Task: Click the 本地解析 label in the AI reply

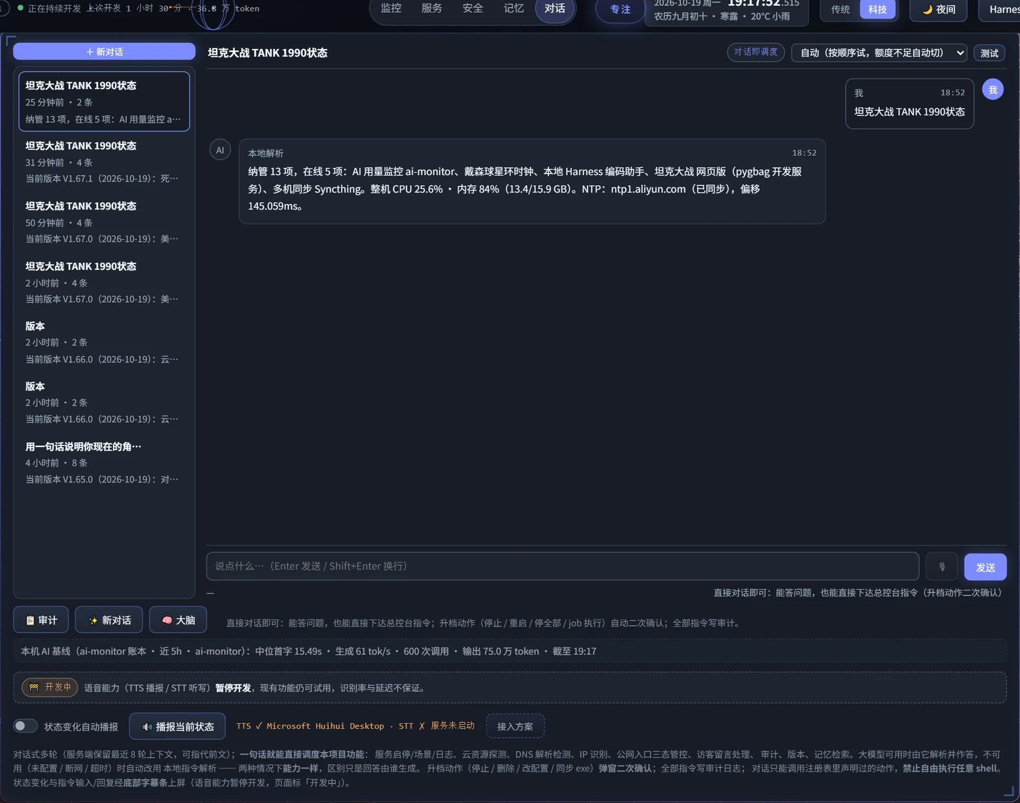Action: tap(266, 153)
